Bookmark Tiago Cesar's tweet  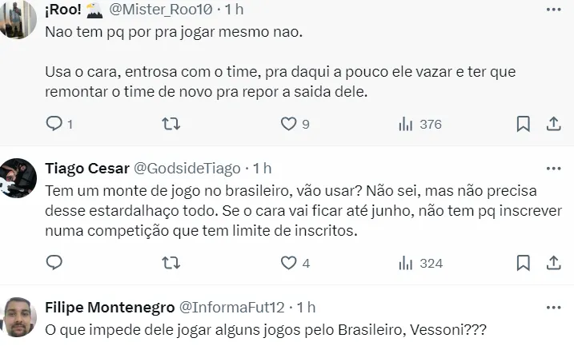point(523,262)
